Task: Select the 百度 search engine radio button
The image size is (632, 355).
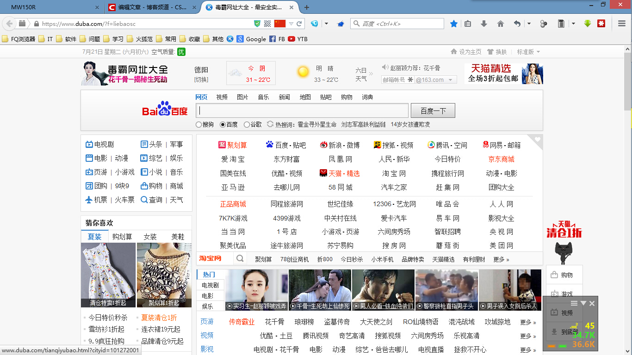Action: pos(223,124)
